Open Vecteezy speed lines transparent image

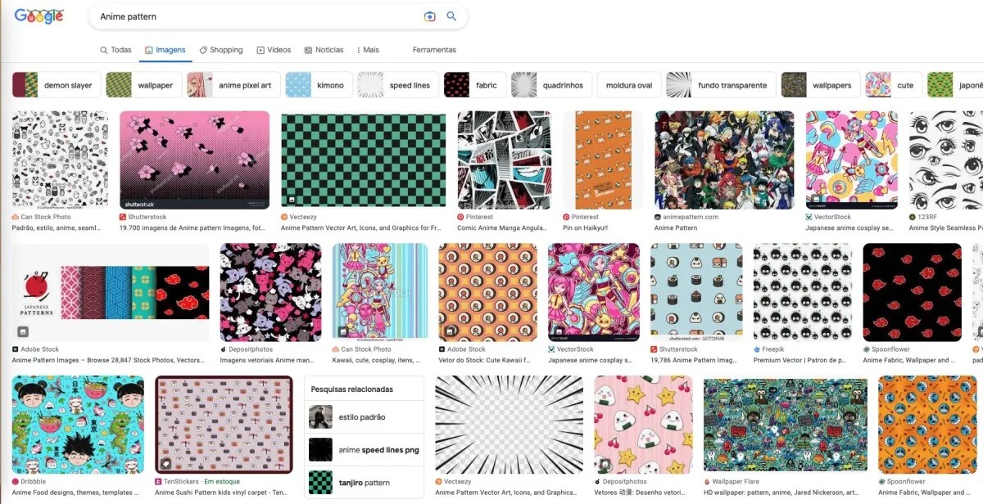[x=509, y=425]
